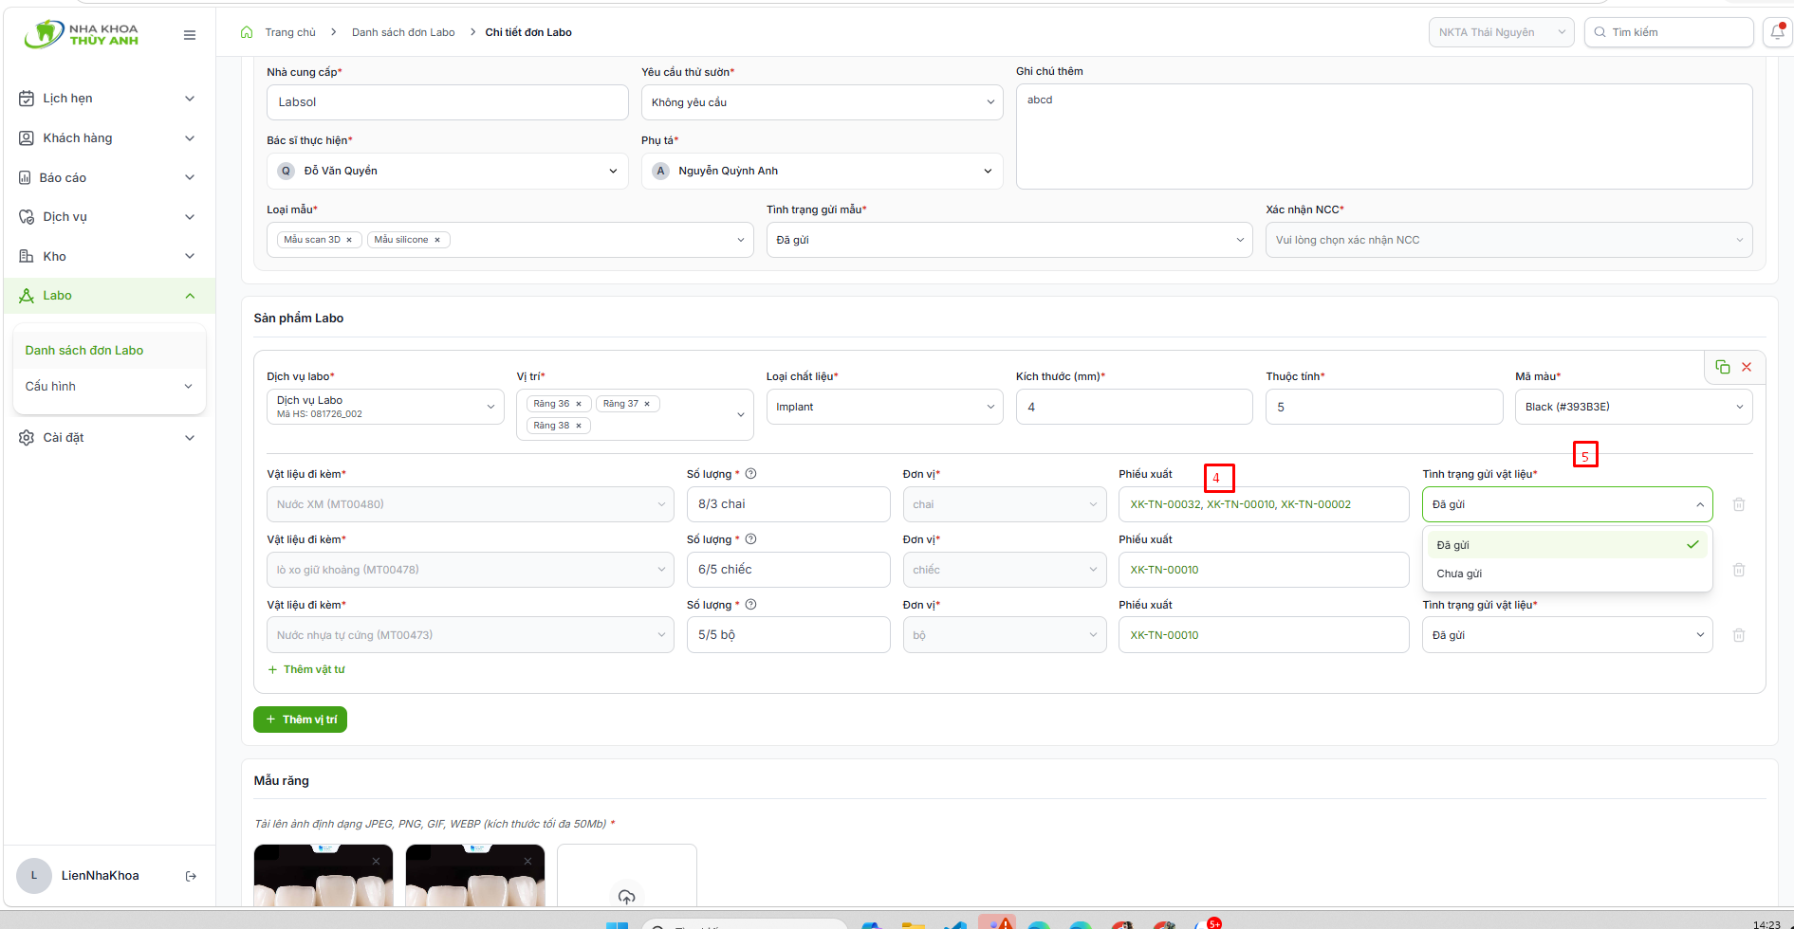Screen dimensions: 1794x929
Task: Click the Tìm kiếm search box
Action: [x=1669, y=32]
